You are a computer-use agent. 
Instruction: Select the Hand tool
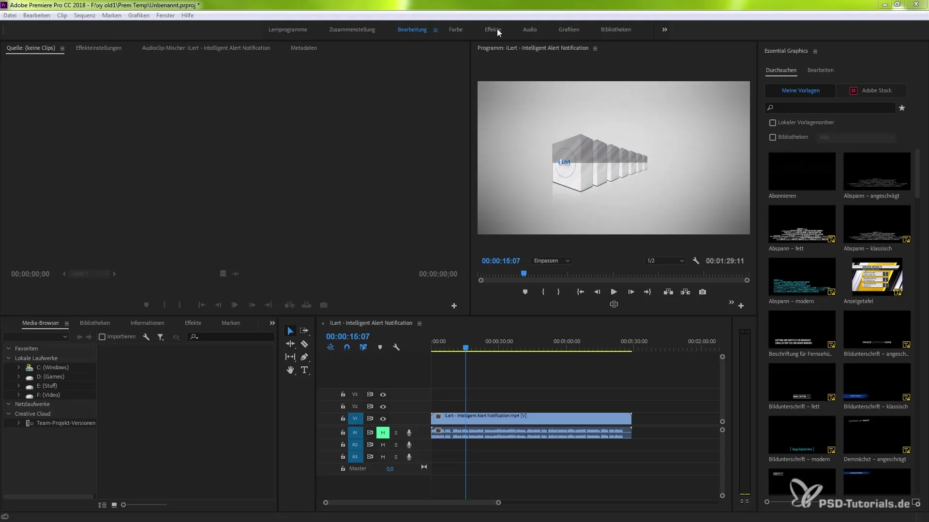coord(290,370)
